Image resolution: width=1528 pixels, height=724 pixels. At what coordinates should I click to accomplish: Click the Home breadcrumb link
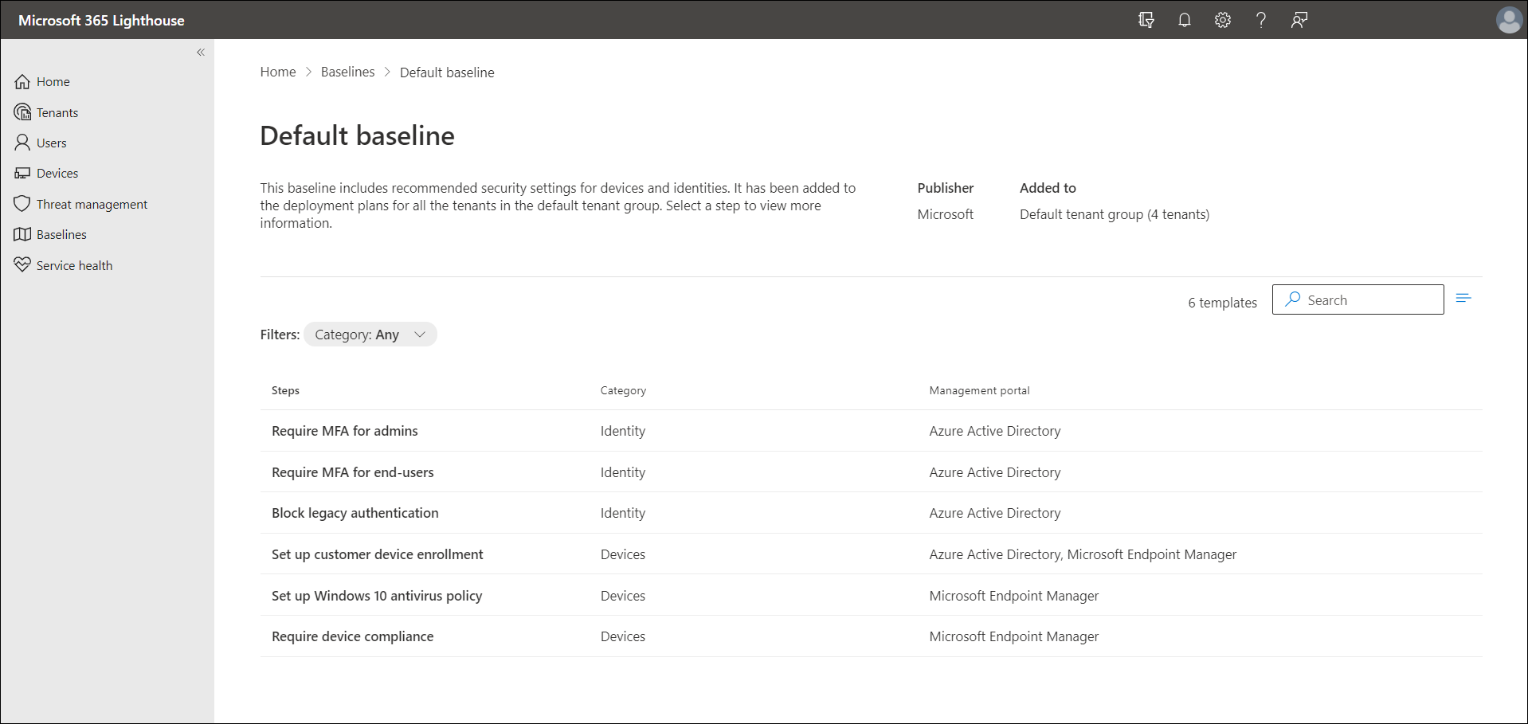pos(278,72)
